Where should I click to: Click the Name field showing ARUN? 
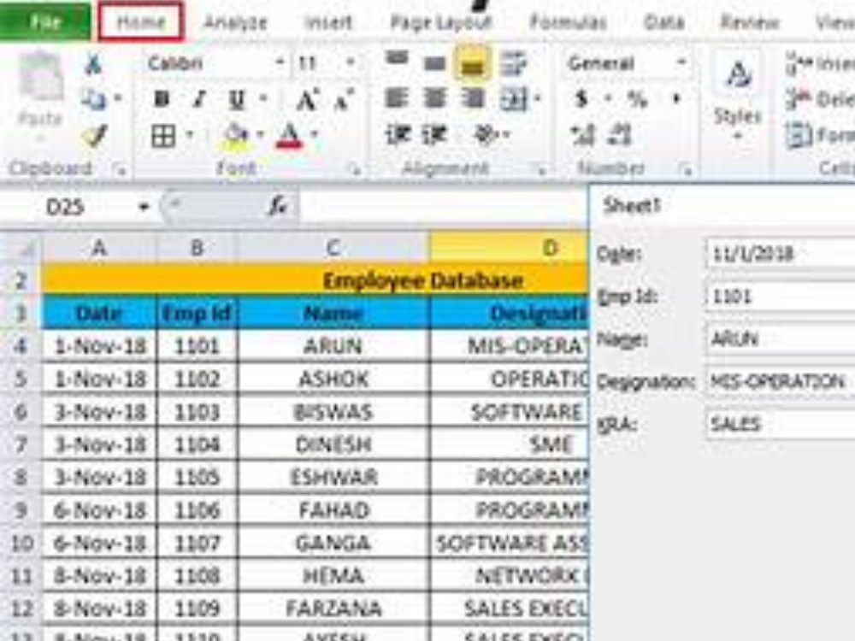tap(781, 339)
